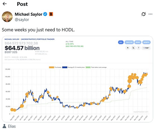The width and height of the screenshot is (155, 129).
Task: Open the @saylor handle link
Action: [22, 20]
